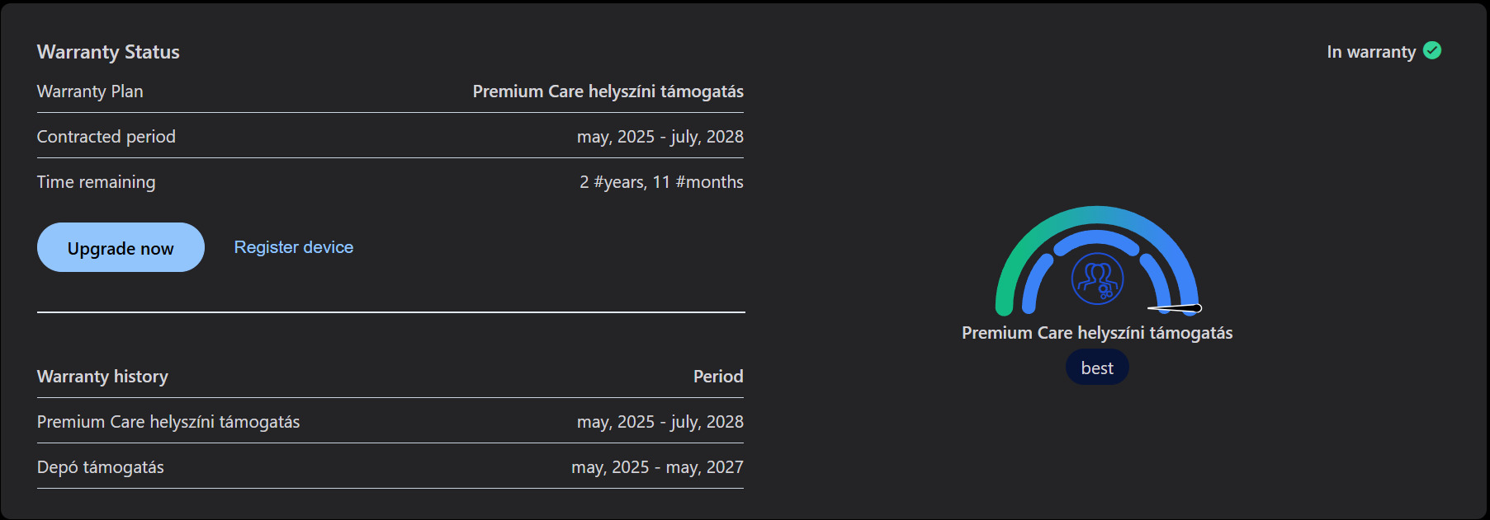This screenshot has width=1490, height=520.
Task: Click the Warranty history column header
Action: click(102, 377)
